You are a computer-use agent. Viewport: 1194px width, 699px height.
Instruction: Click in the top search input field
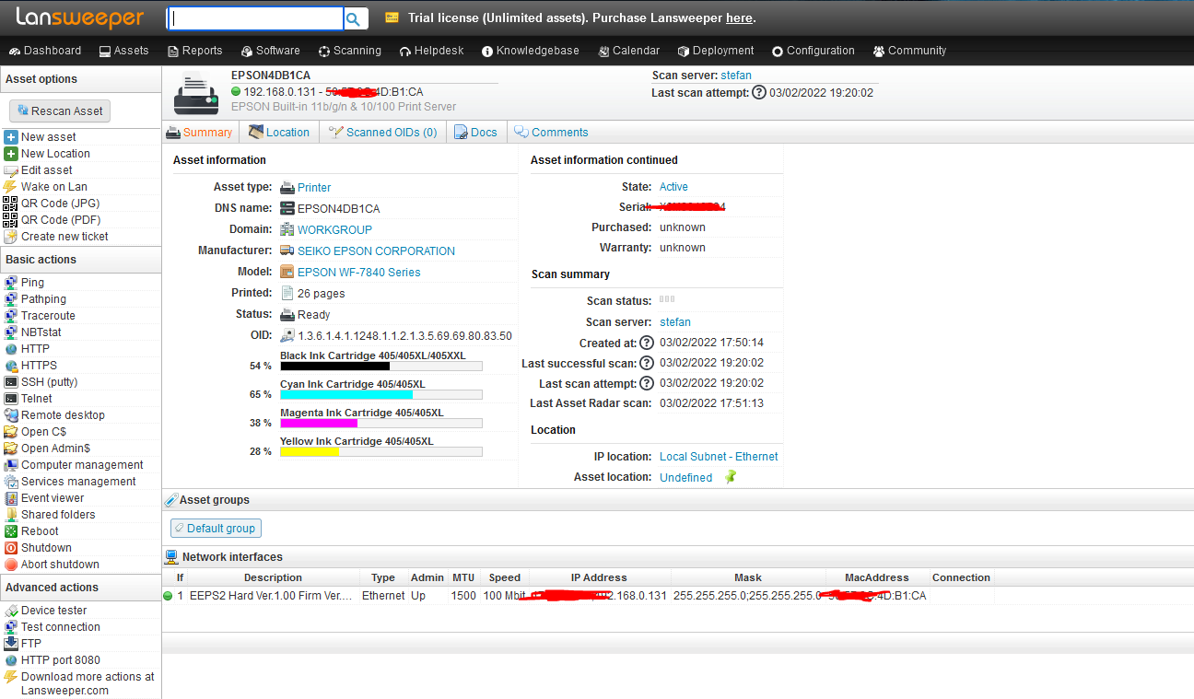click(x=254, y=18)
